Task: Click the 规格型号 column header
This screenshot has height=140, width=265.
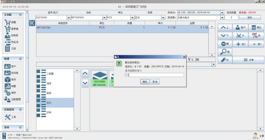Action: coord(63,23)
